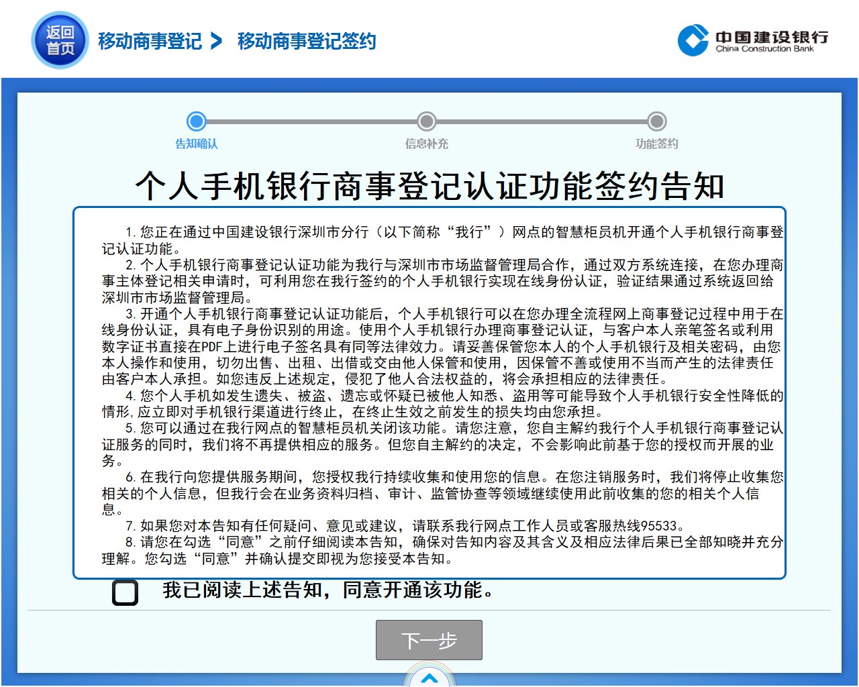Click the China Construction Bank logo emblem

coord(693,40)
